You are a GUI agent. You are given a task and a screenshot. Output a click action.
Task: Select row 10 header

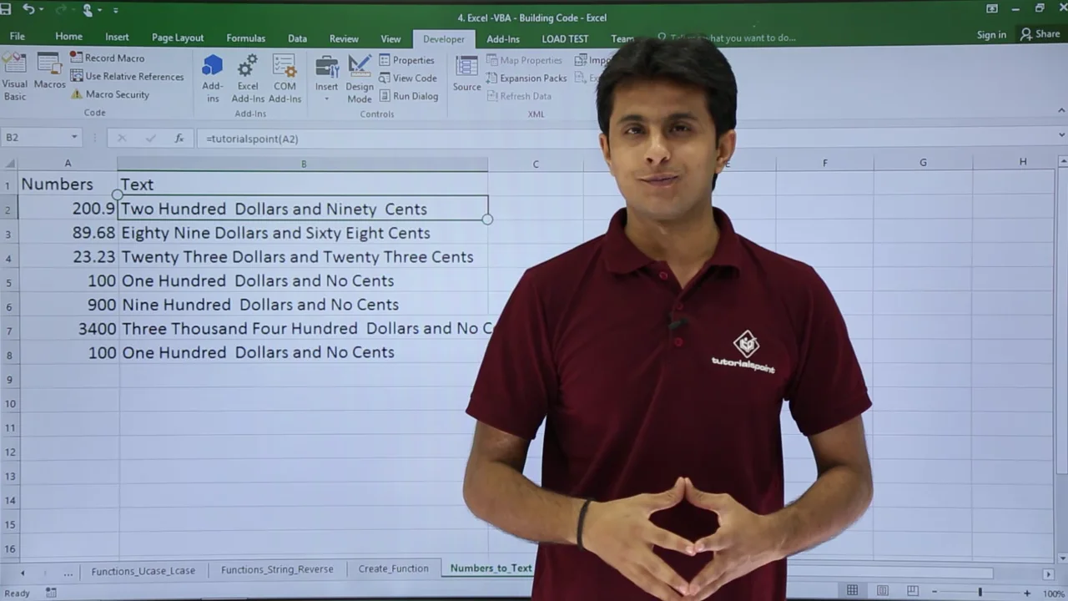[9, 403]
